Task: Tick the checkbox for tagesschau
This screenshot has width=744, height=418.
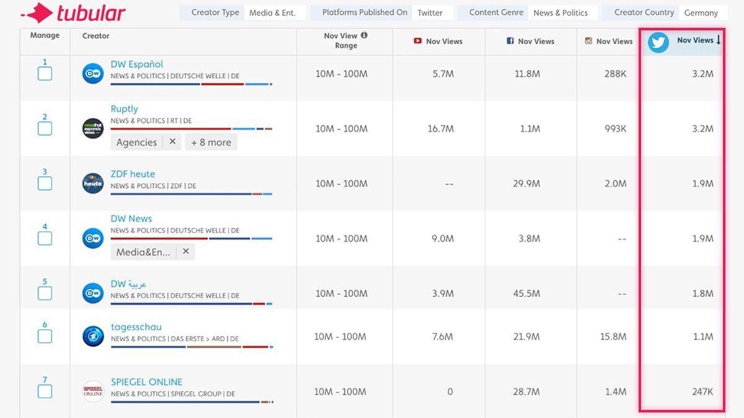Action: (x=45, y=336)
